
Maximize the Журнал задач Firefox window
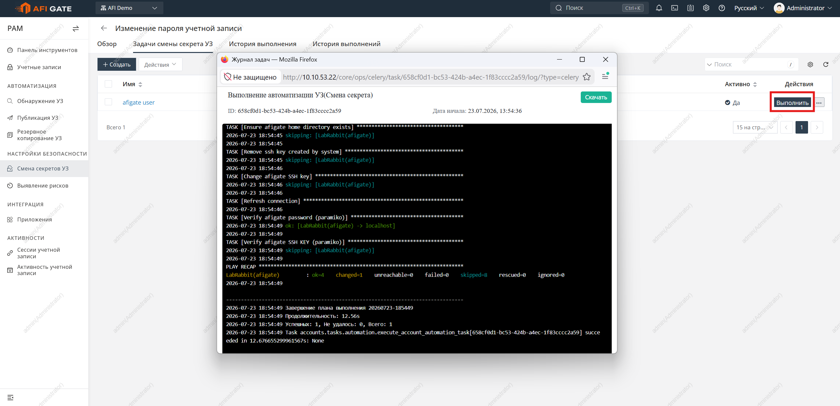pyautogui.click(x=582, y=59)
